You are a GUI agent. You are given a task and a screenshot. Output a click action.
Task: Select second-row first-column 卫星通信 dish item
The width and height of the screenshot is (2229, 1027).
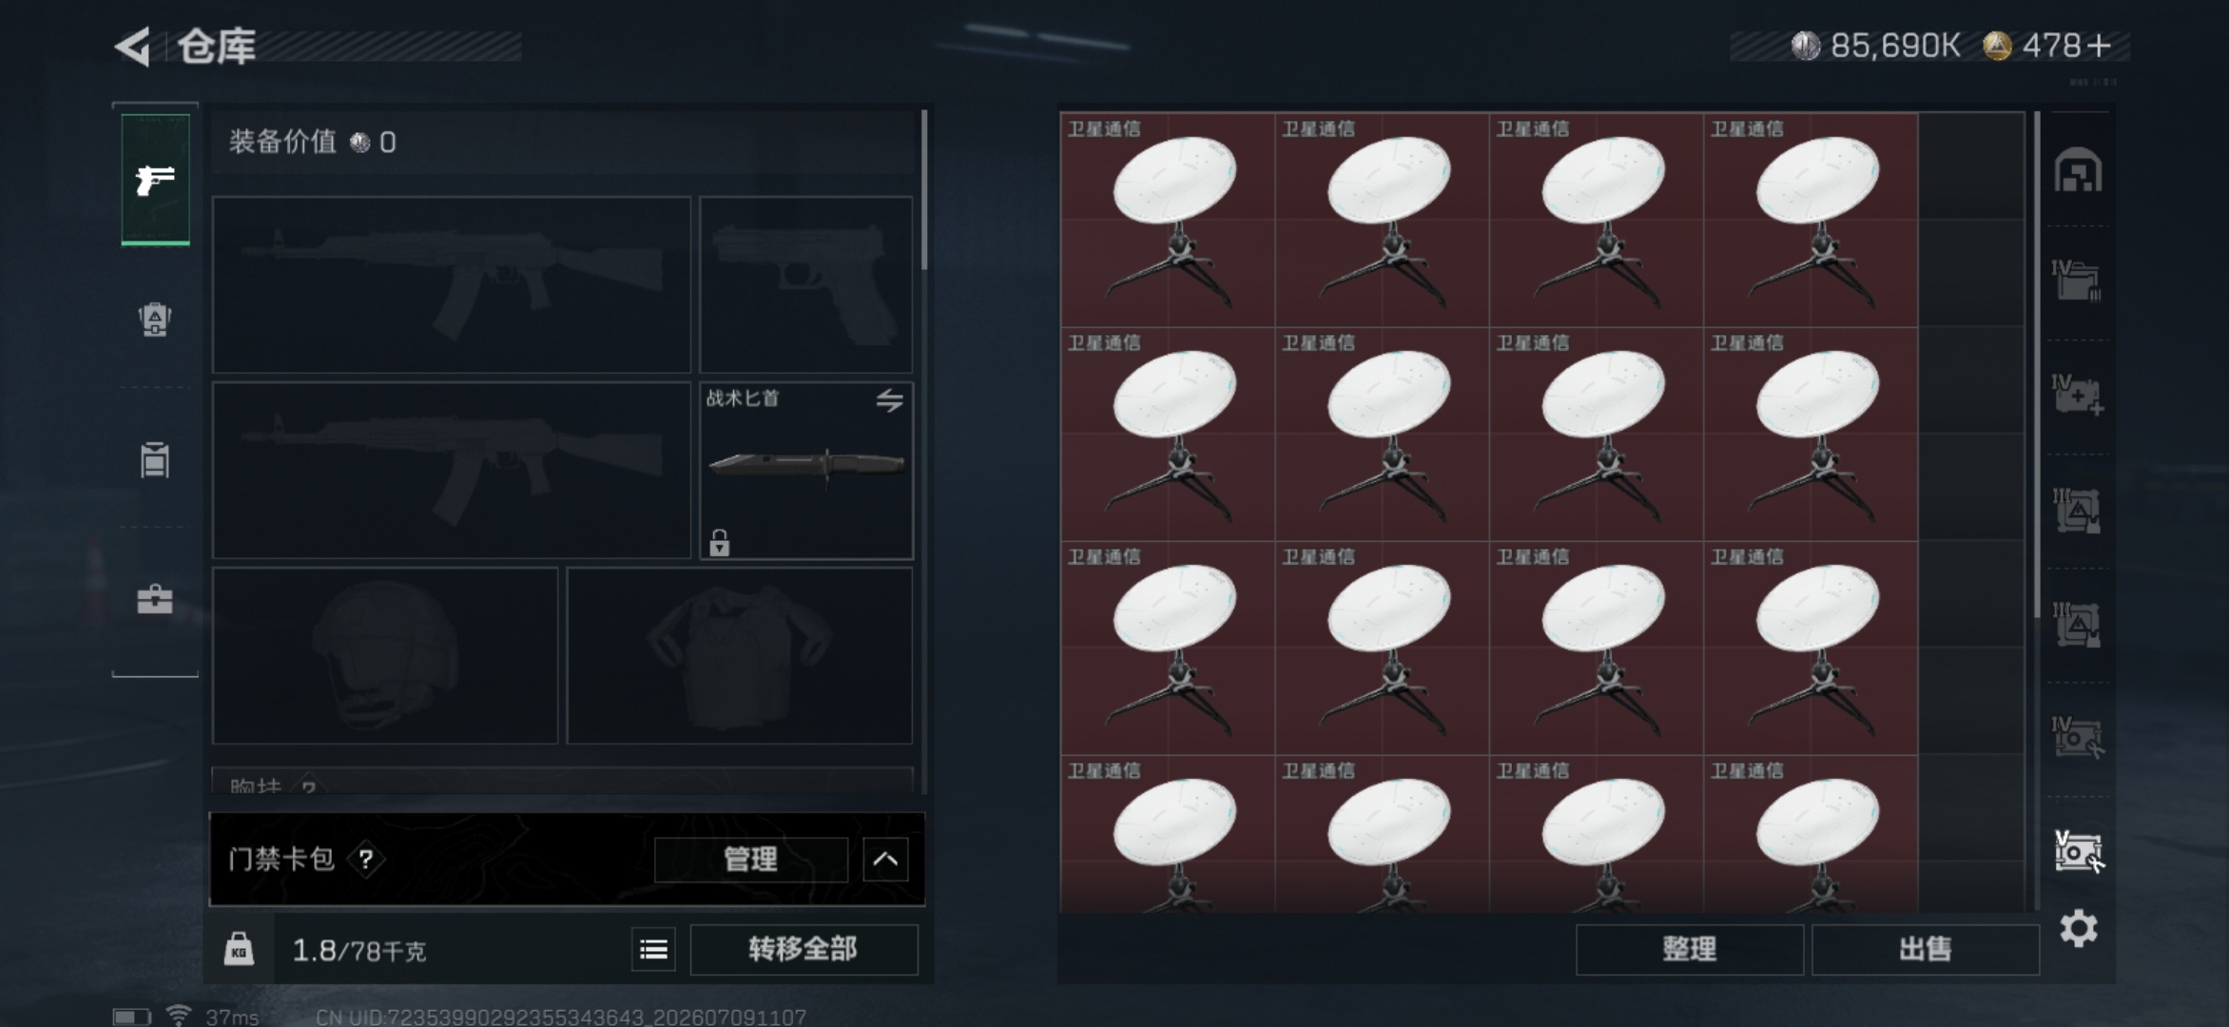click(x=1168, y=435)
